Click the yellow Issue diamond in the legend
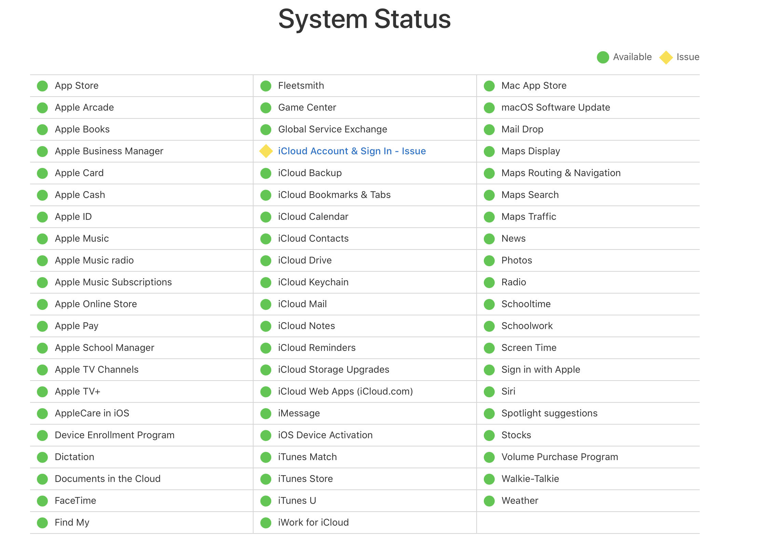 click(x=666, y=57)
